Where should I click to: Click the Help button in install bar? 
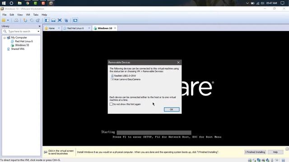tap(275, 152)
